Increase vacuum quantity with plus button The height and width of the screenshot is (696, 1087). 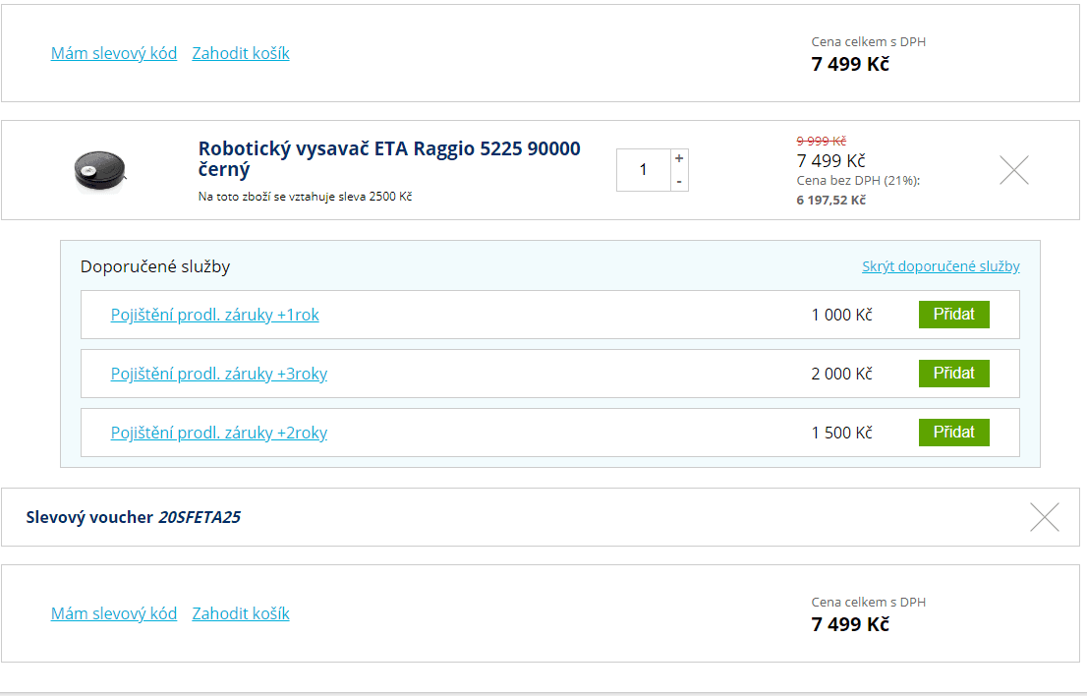(x=679, y=158)
